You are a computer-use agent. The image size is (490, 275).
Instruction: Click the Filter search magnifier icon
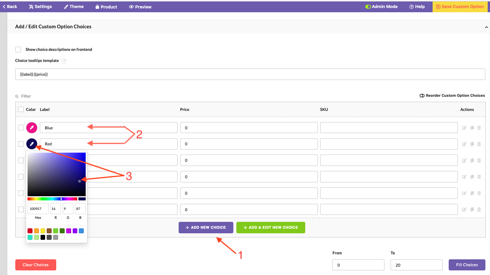[x=16, y=96]
